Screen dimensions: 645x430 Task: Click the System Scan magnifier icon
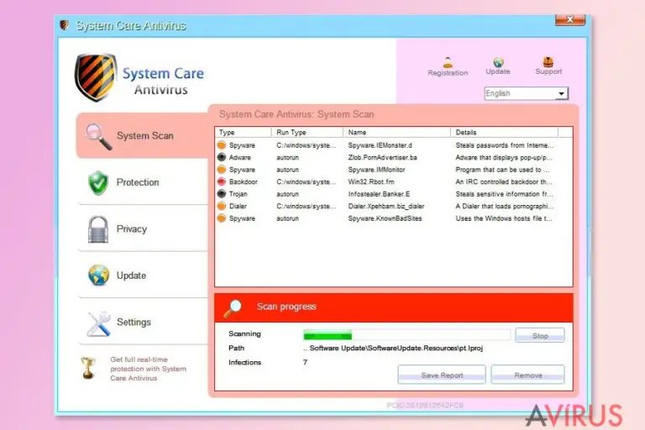[98, 137]
